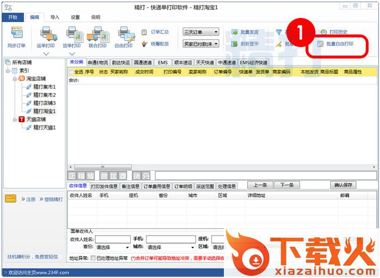Open 打印历史 print history
The height and width of the screenshot is (278, 380).
tap(334, 32)
